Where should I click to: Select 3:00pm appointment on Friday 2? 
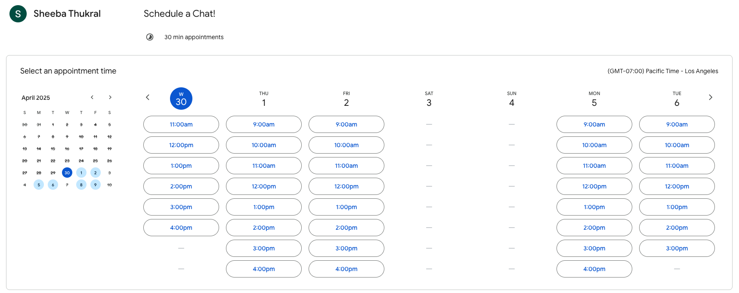coord(346,248)
